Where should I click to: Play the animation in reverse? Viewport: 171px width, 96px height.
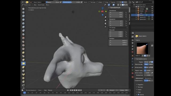75,90
